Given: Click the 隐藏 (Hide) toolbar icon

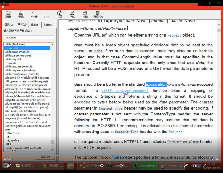Looking at the screenshot, I should click(8, 14).
